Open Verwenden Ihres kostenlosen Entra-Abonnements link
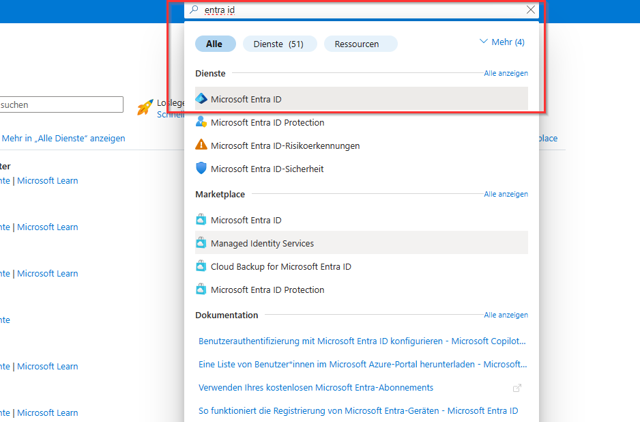The image size is (640, 422). pyautogui.click(x=315, y=388)
